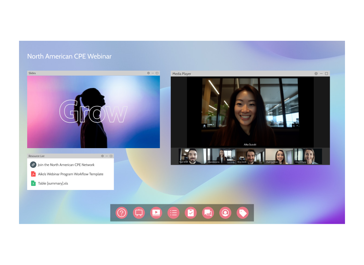Open Resource List settings gear
The image size is (364, 265).
click(x=103, y=156)
